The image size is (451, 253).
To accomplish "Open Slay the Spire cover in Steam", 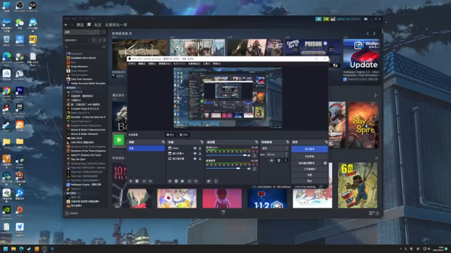I will 363,125.
